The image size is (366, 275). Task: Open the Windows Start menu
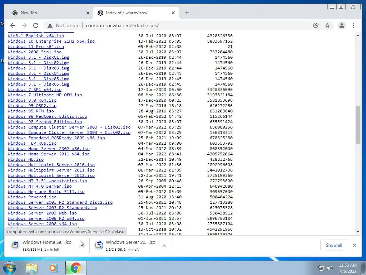point(10,268)
